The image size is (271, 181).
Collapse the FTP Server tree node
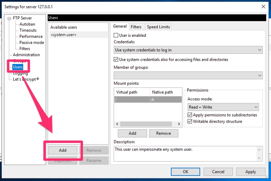coord(9,18)
